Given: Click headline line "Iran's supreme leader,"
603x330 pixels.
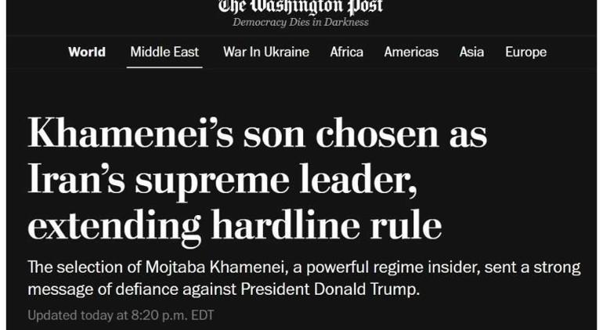Looking at the screenshot, I should click(221, 180).
